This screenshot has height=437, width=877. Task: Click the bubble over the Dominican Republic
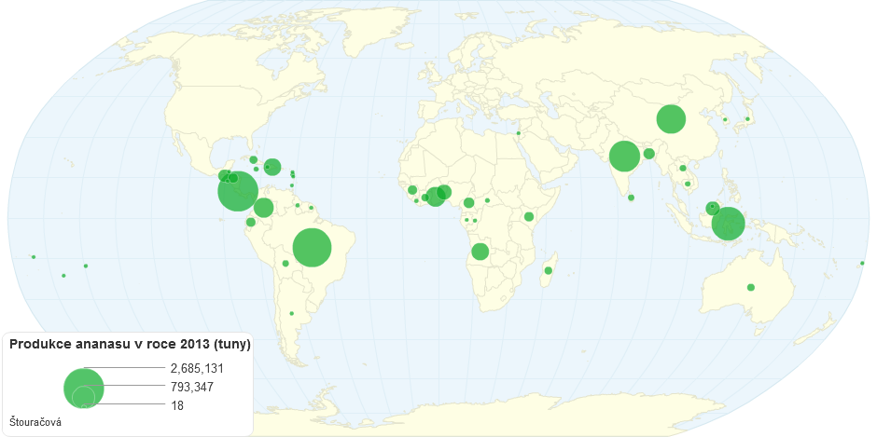point(272,167)
